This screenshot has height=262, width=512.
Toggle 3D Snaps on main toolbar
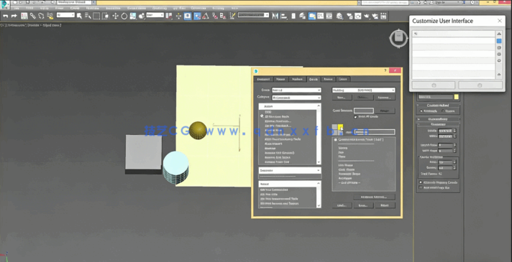197,16
